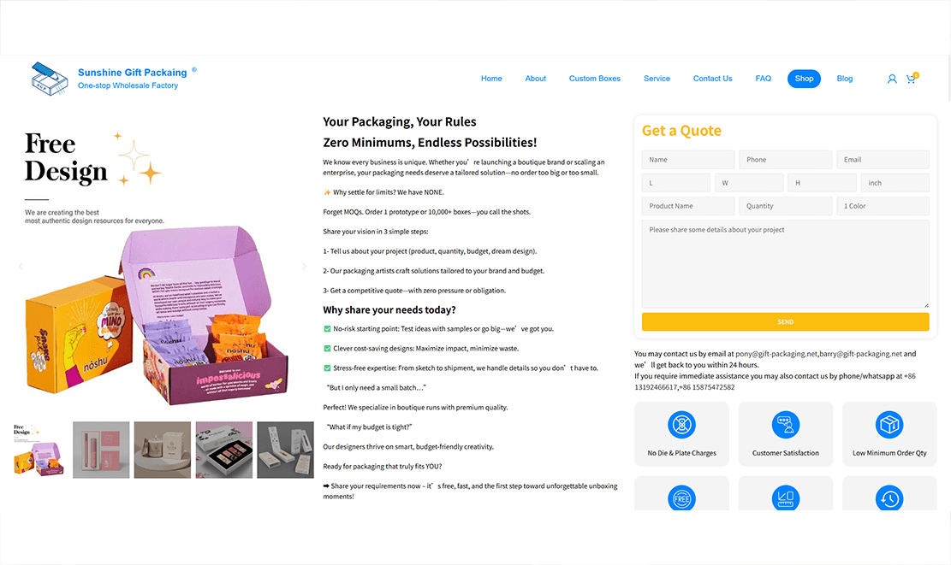Viewport: 951px width, 565px height.
Task: Open the Contact Us link
Action: click(713, 79)
